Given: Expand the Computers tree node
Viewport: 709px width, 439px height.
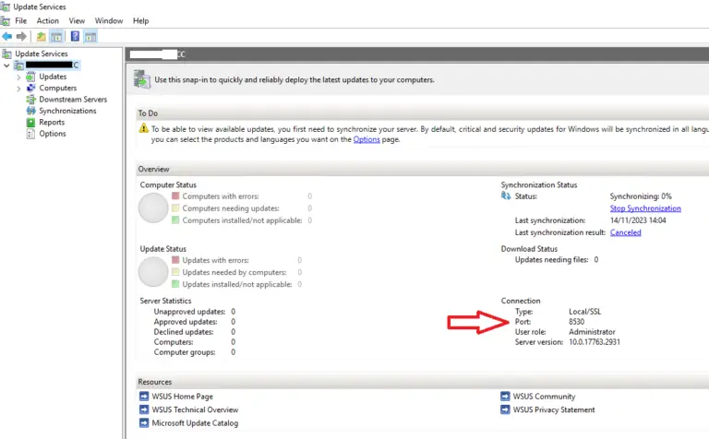Looking at the screenshot, I should pos(18,88).
